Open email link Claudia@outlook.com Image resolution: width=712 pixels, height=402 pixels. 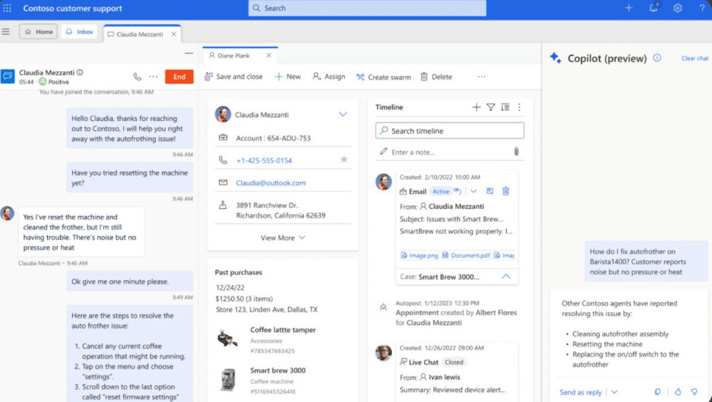pos(271,182)
